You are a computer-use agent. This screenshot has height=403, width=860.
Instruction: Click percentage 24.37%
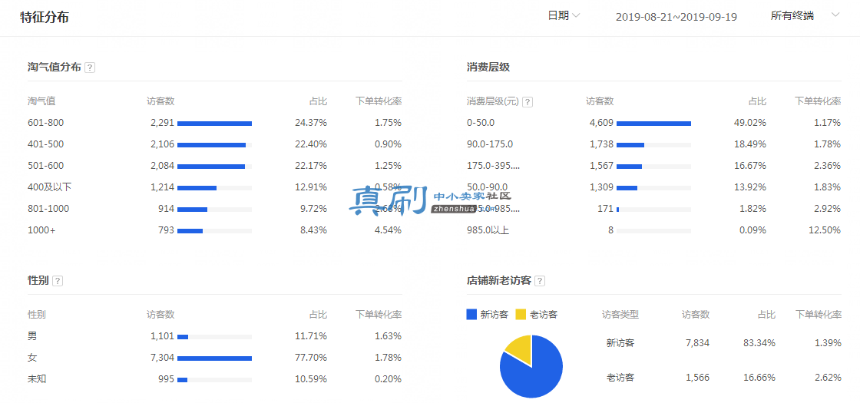coord(311,123)
